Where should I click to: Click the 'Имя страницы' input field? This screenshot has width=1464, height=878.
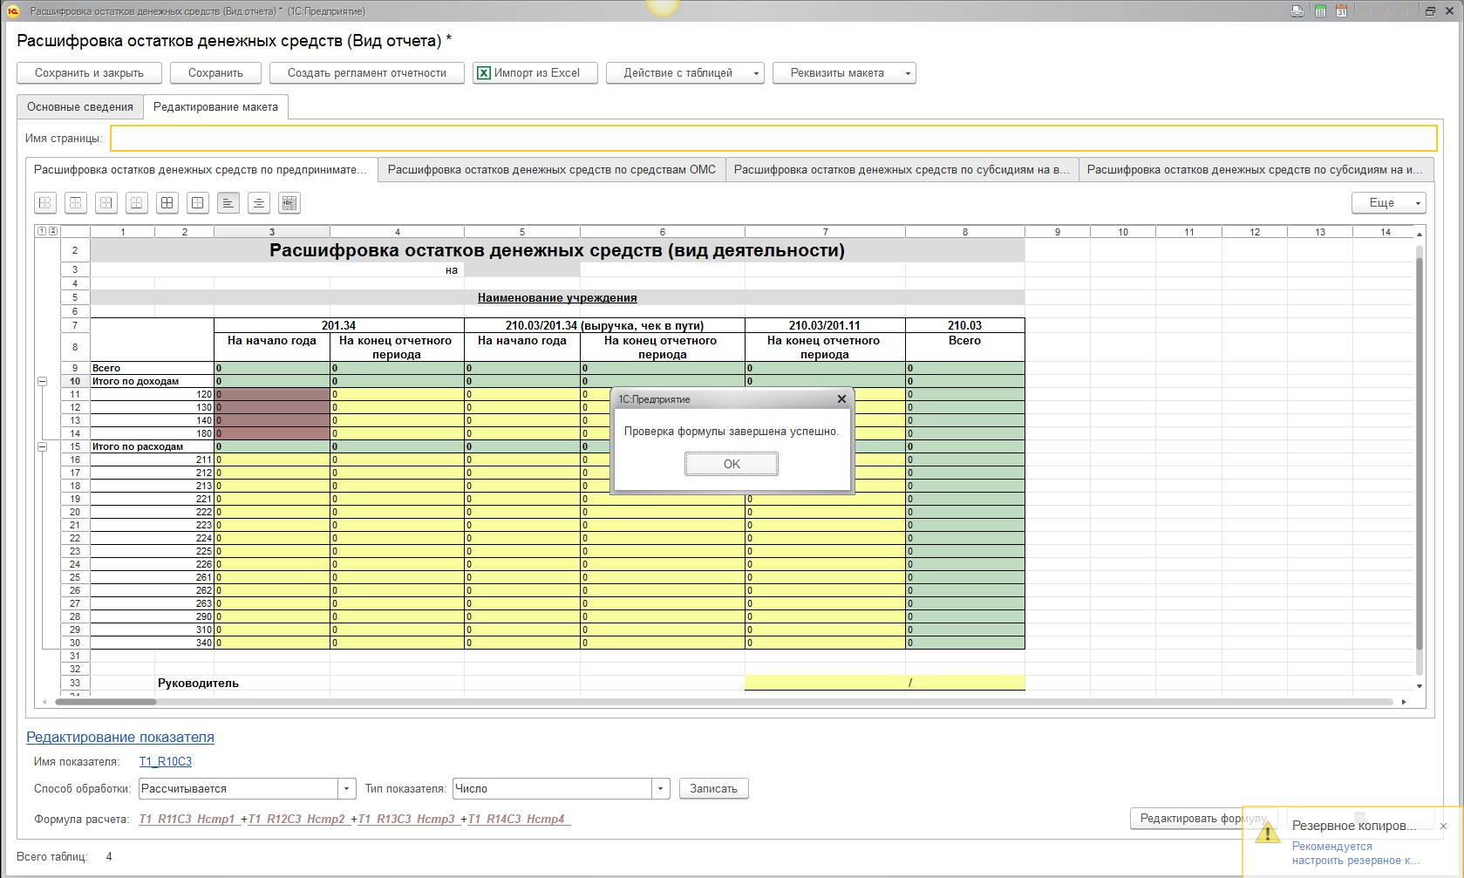773,139
